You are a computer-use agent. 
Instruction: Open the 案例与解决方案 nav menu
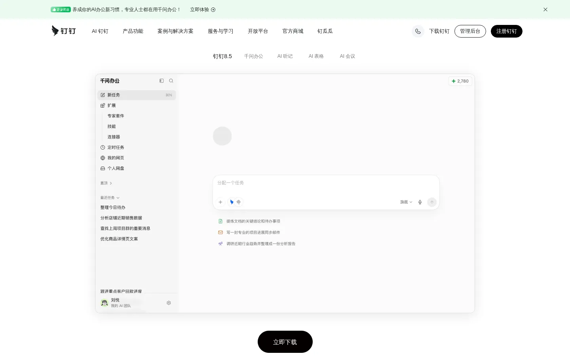(175, 31)
